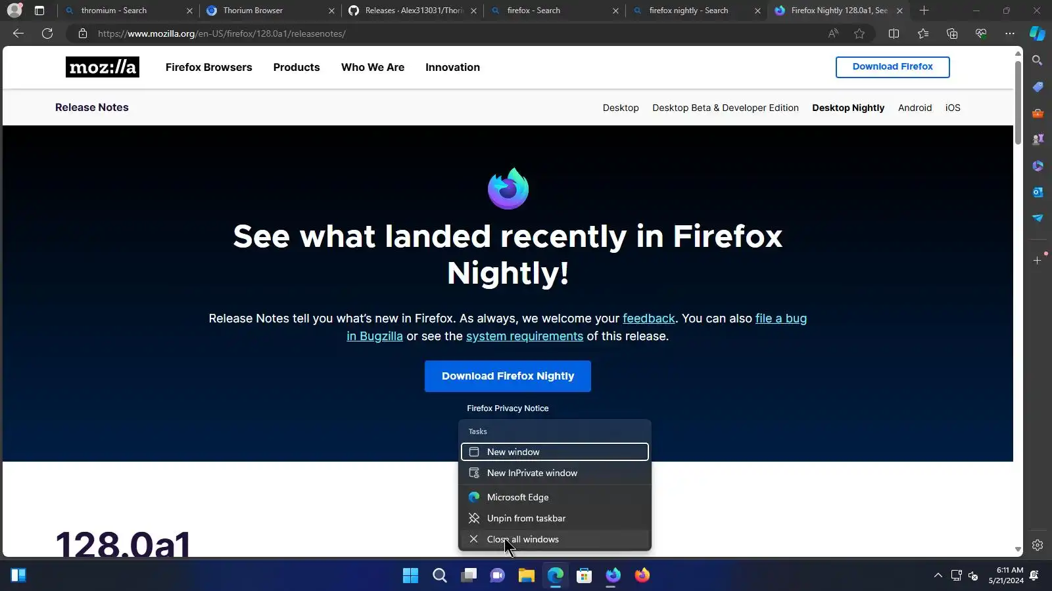Image resolution: width=1052 pixels, height=591 pixels.
Task: Select New InPrivate window in jump list
Action: 555,473
